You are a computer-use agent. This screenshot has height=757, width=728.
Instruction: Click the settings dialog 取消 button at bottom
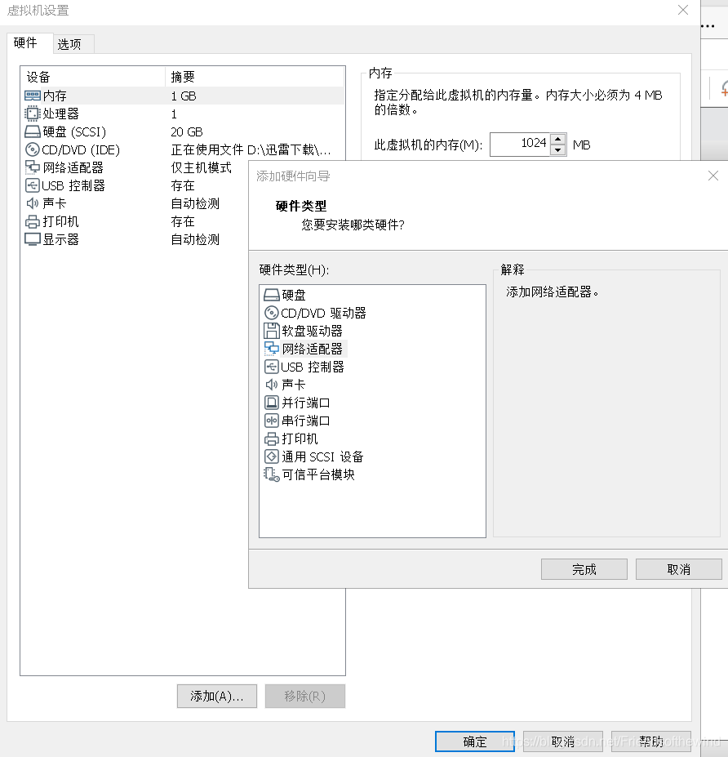(x=563, y=741)
